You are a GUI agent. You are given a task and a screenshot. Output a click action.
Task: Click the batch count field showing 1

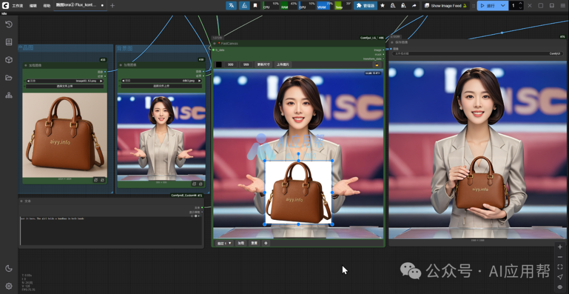(x=514, y=5)
